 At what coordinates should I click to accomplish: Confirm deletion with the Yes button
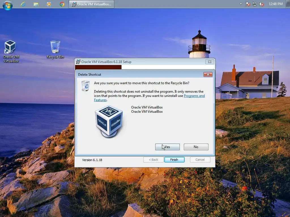click(x=167, y=147)
